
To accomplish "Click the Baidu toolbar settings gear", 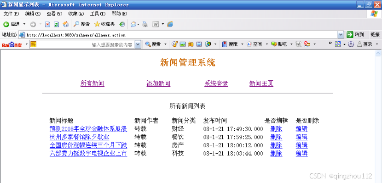I will pos(351,44).
